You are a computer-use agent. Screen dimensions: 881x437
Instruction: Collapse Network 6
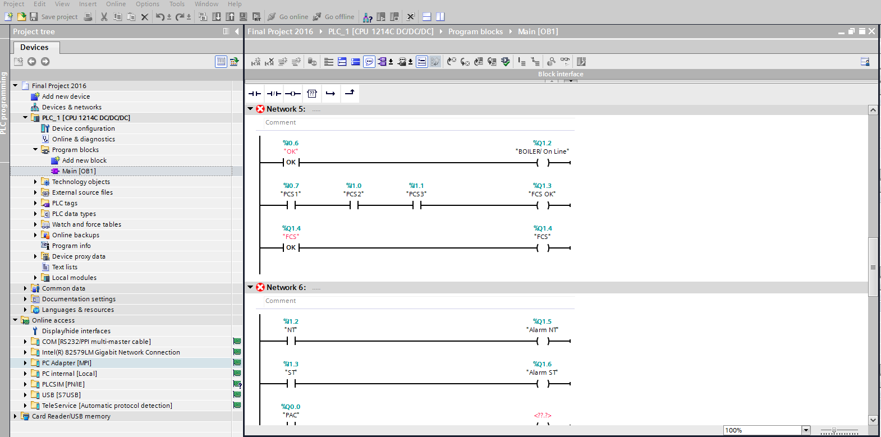pyautogui.click(x=250, y=287)
